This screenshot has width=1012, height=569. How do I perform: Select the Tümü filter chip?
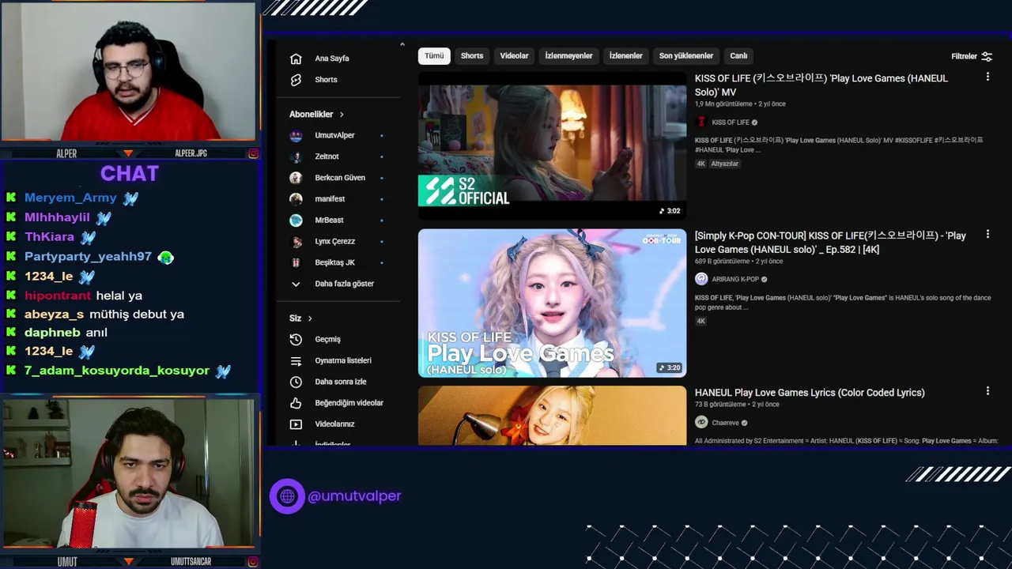pyautogui.click(x=434, y=56)
